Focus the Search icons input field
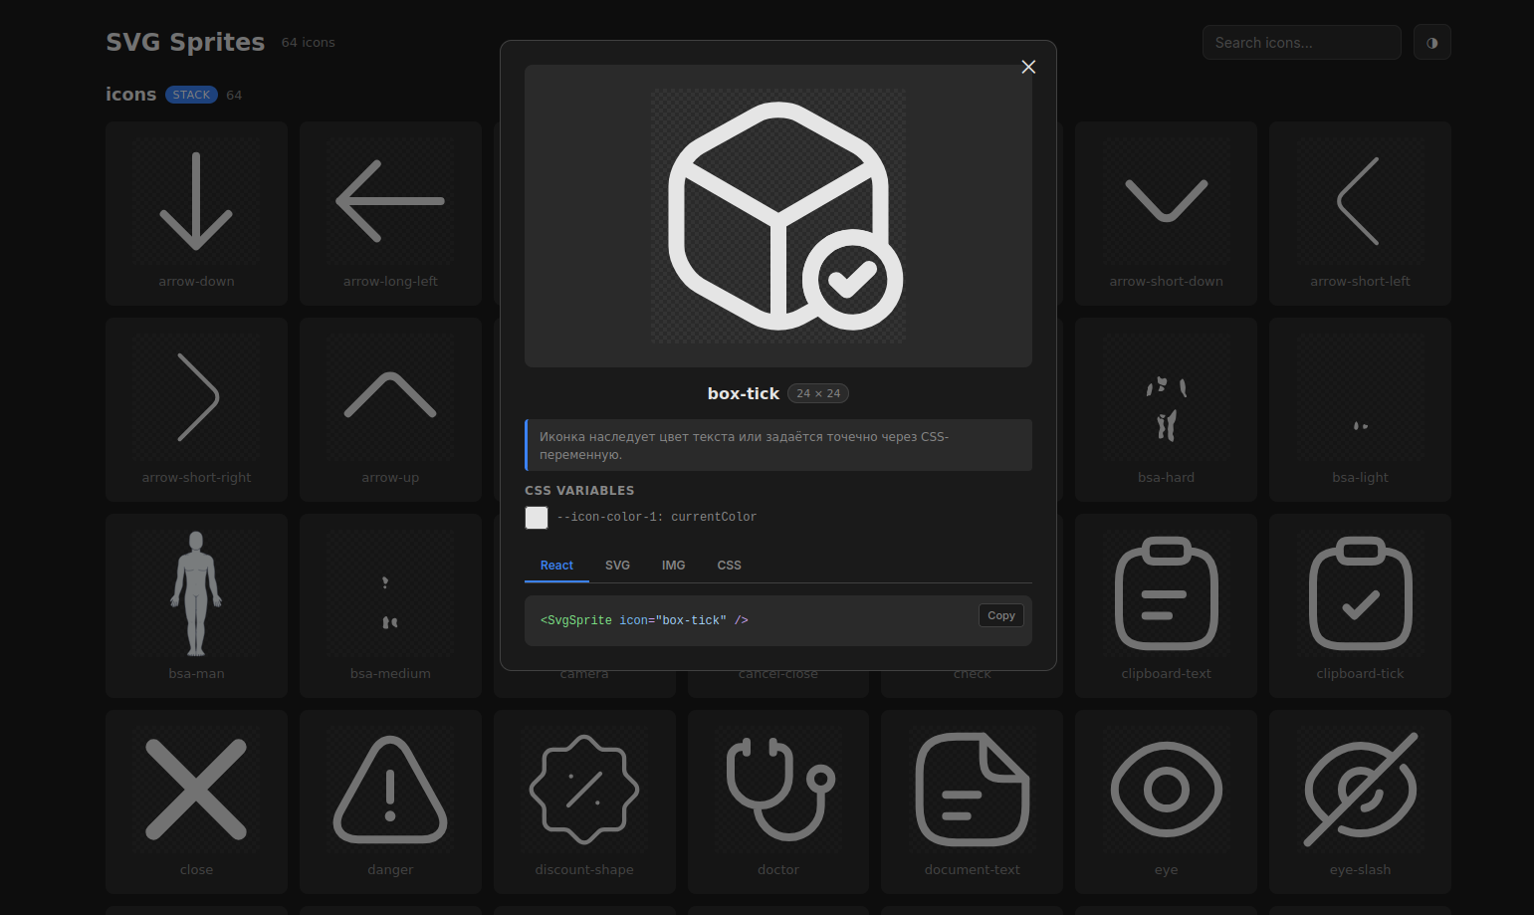 point(1301,43)
